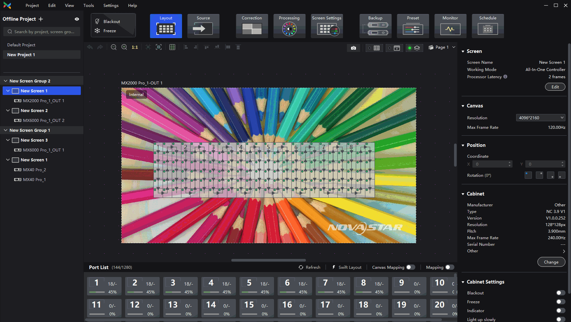This screenshot has width=571, height=322.
Task: Open the Edit menu
Action: point(52,6)
